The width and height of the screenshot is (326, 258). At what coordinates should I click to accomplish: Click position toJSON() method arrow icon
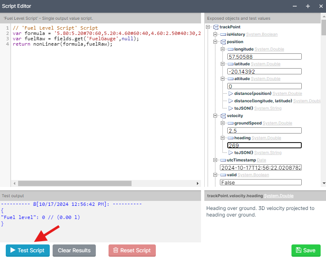click(231, 108)
